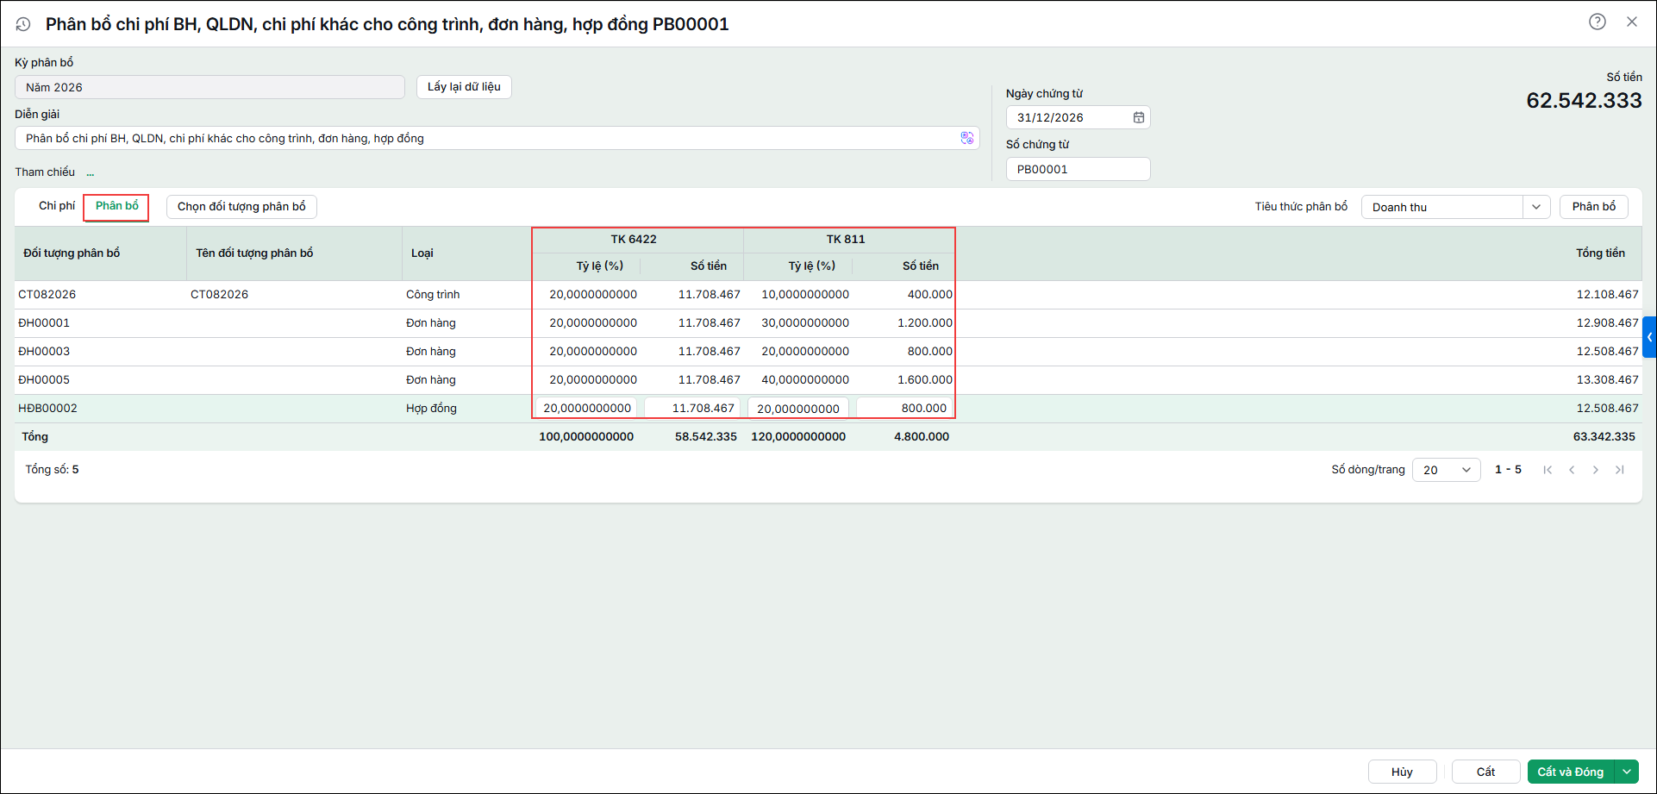The width and height of the screenshot is (1657, 794).
Task: Click the CT082026 name cell in Tên column
Action: [x=219, y=295]
